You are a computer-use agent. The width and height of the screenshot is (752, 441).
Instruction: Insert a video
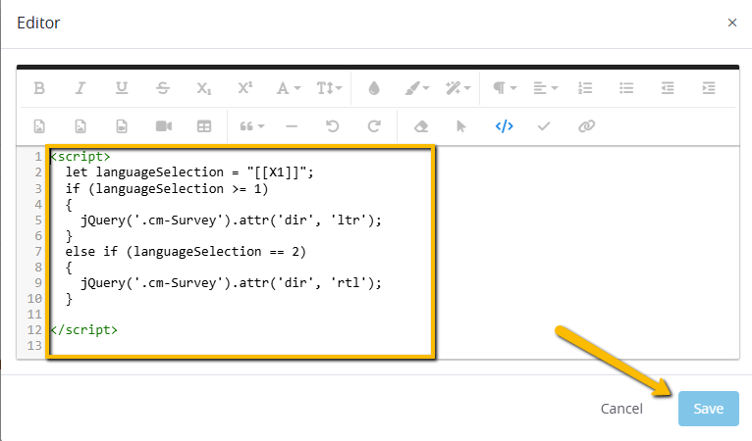(164, 126)
